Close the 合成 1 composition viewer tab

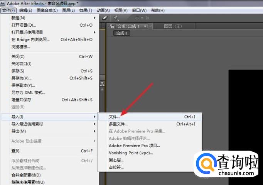coord(151,26)
